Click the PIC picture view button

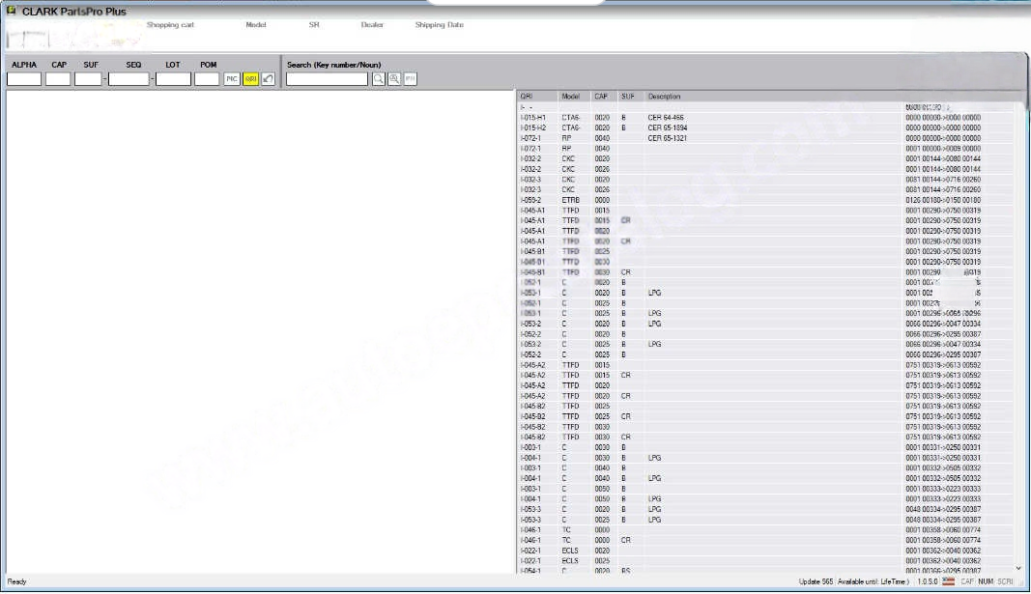point(232,79)
